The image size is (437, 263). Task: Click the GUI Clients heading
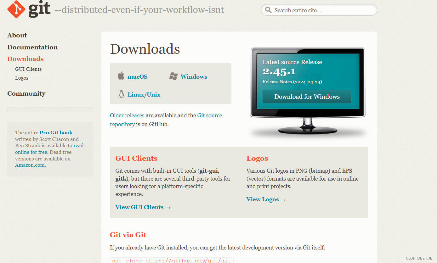coord(136,158)
